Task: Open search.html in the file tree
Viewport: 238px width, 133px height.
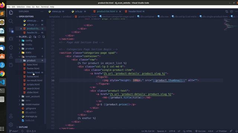Action: click(33, 88)
